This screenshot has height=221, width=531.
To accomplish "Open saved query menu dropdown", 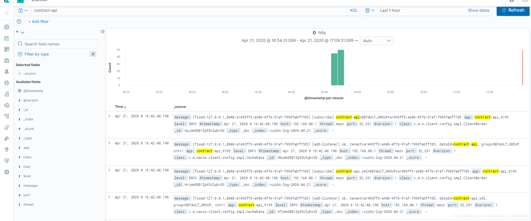I will pos(23,10).
